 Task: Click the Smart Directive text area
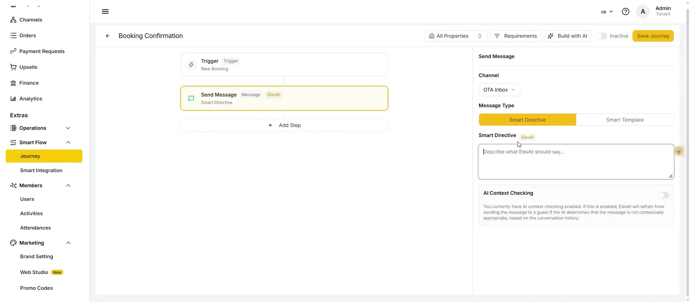tap(576, 162)
